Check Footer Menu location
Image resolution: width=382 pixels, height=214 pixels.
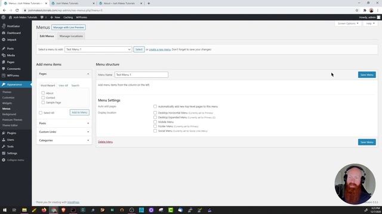(155, 126)
